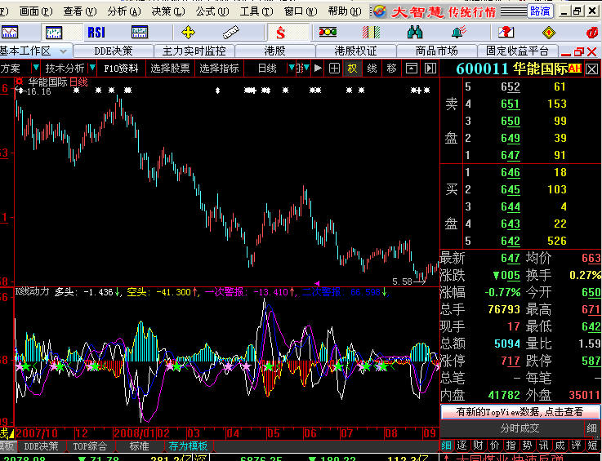Open the second cyan dropdown arrow after 日线
Viewport: 602px width, 461px height.
click(306, 68)
